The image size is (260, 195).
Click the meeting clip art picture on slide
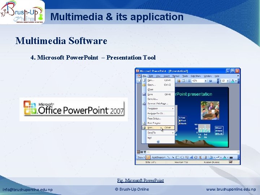coord(210,110)
